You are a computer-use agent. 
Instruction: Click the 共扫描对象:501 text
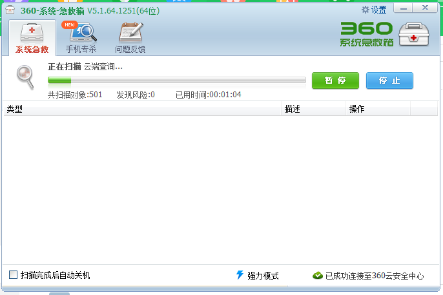[75, 95]
